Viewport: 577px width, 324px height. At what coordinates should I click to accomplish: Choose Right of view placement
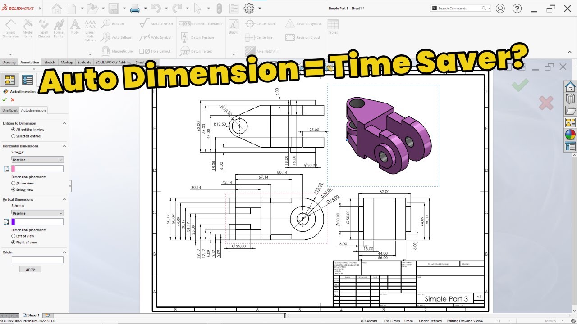(13, 242)
